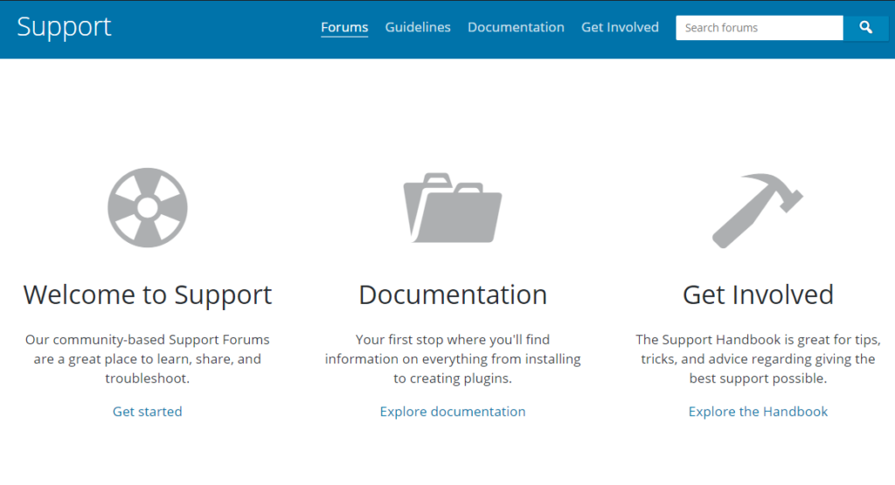Click the folder documentation icon
The height and width of the screenshot is (485, 895).
tap(453, 208)
